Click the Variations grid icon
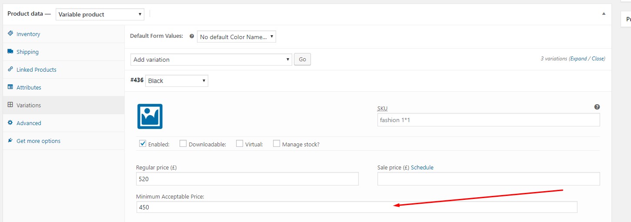This screenshot has height=222, width=631. click(x=10, y=105)
